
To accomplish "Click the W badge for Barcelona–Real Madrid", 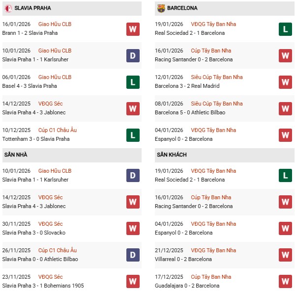I will (x=285, y=82).
